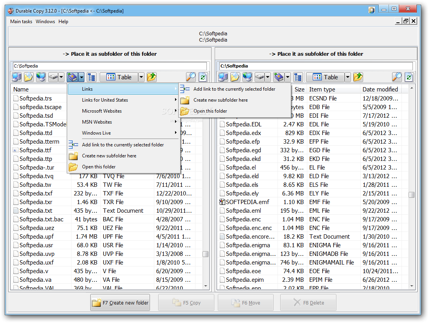Click the drive icon in left pane toolbar
This screenshot has width=429, height=323.
(53, 77)
